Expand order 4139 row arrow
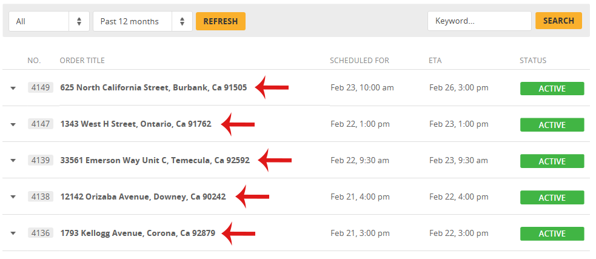This screenshot has height=259, width=596. [13, 161]
